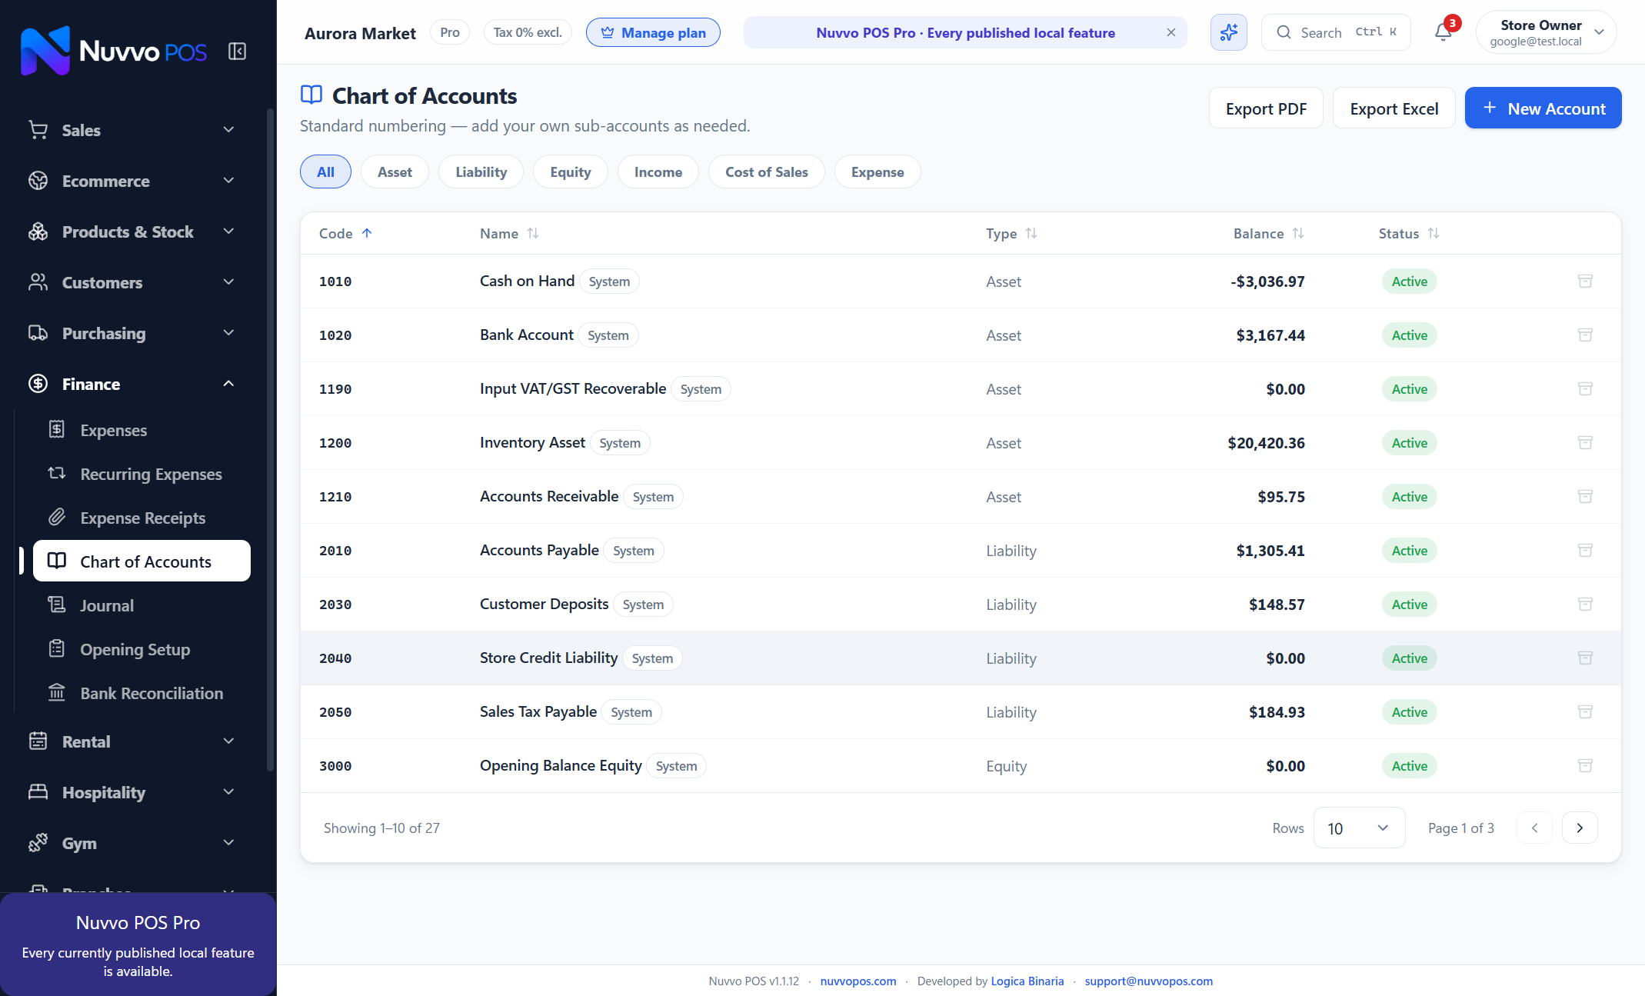
Task: Collapse the sidebar panel icon
Action: pos(237,52)
